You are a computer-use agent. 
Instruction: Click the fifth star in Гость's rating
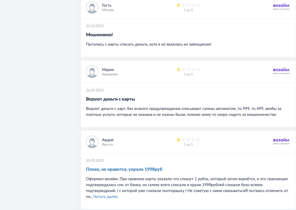pyautogui.click(x=198, y=5)
